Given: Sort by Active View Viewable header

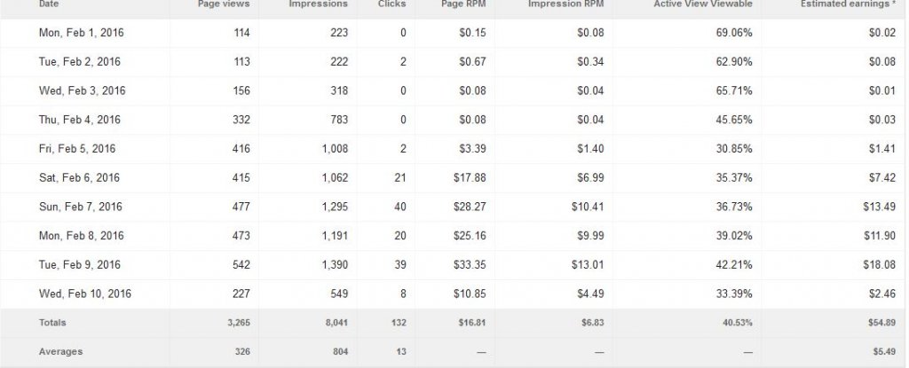Looking at the screenshot, I should click(x=703, y=4).
